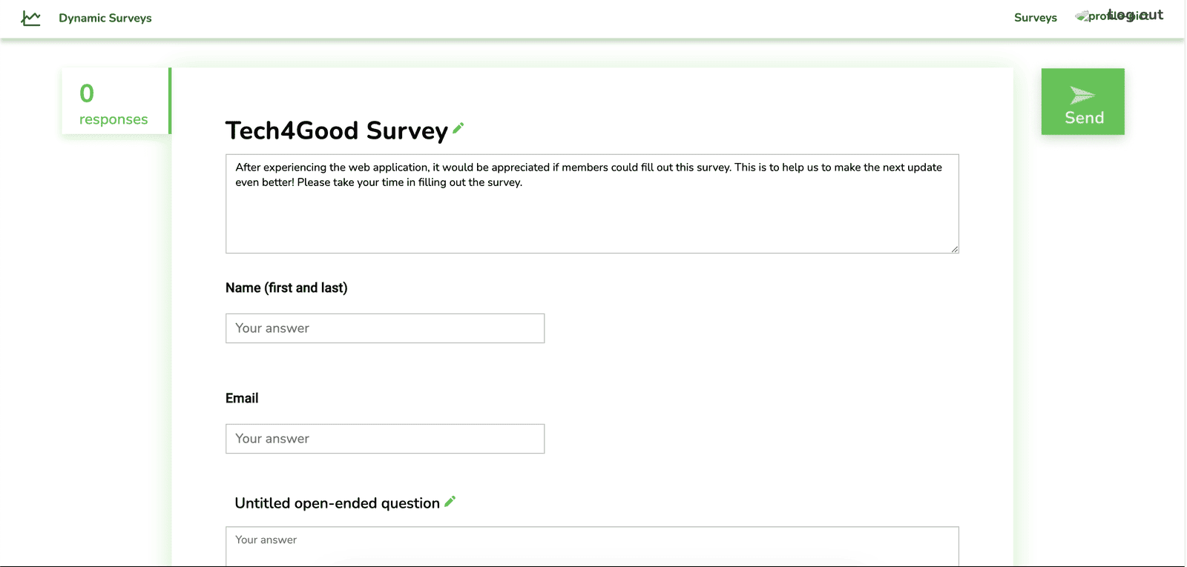Click the broken profile picture image

pos(1083,16)
